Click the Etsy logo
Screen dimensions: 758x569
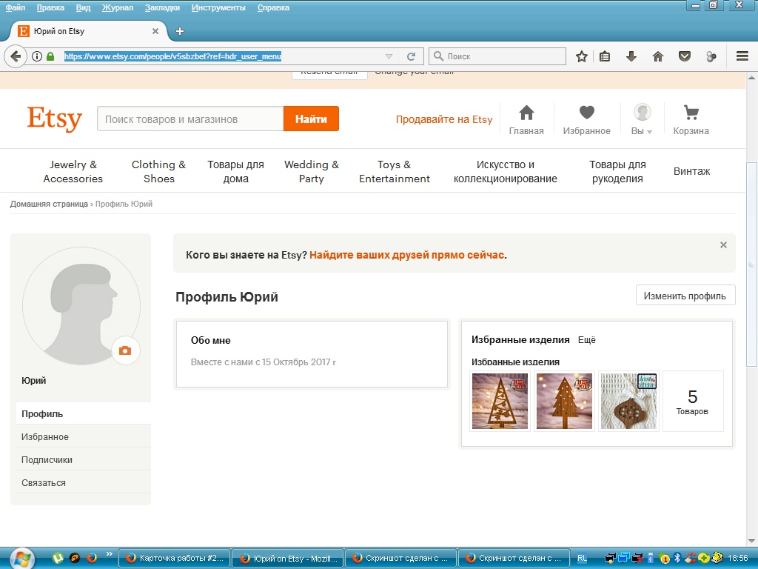[x=55, y=119]
